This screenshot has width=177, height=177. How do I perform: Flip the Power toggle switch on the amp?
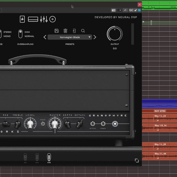point(103,124)
